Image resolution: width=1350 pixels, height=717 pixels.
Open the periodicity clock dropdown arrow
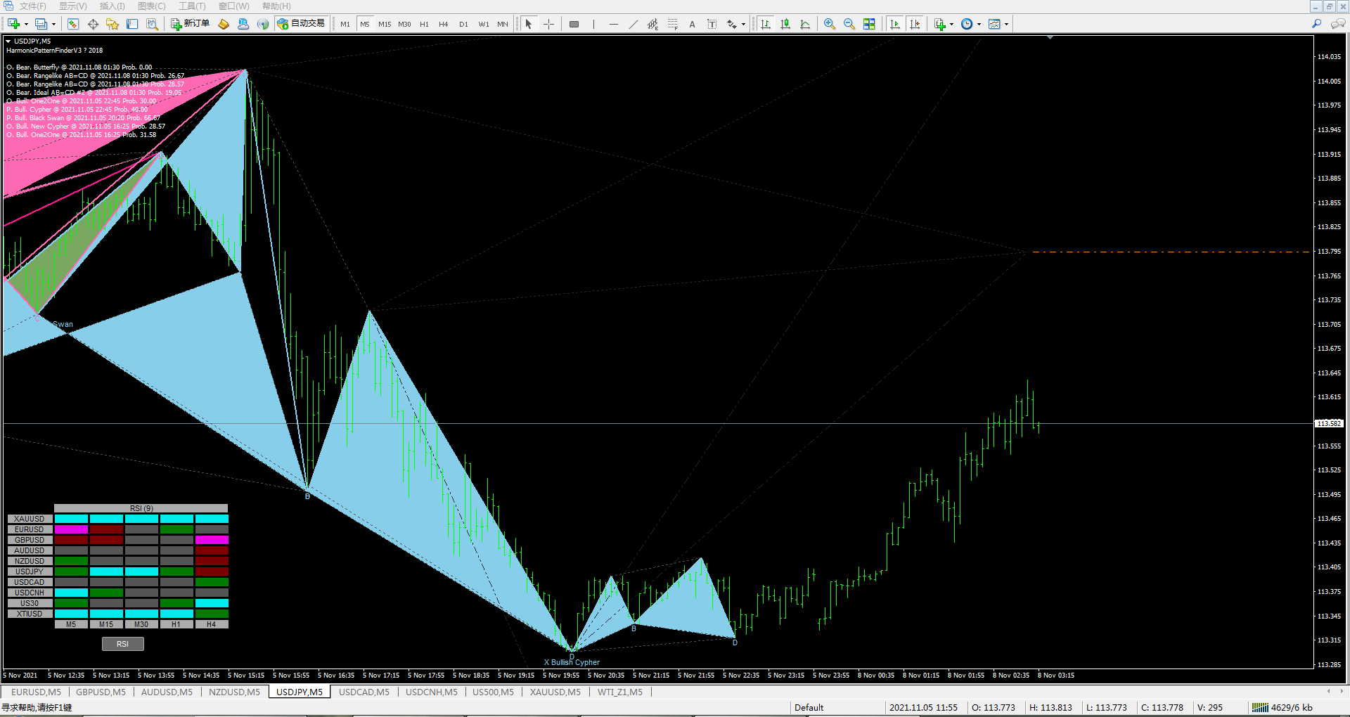979,25
